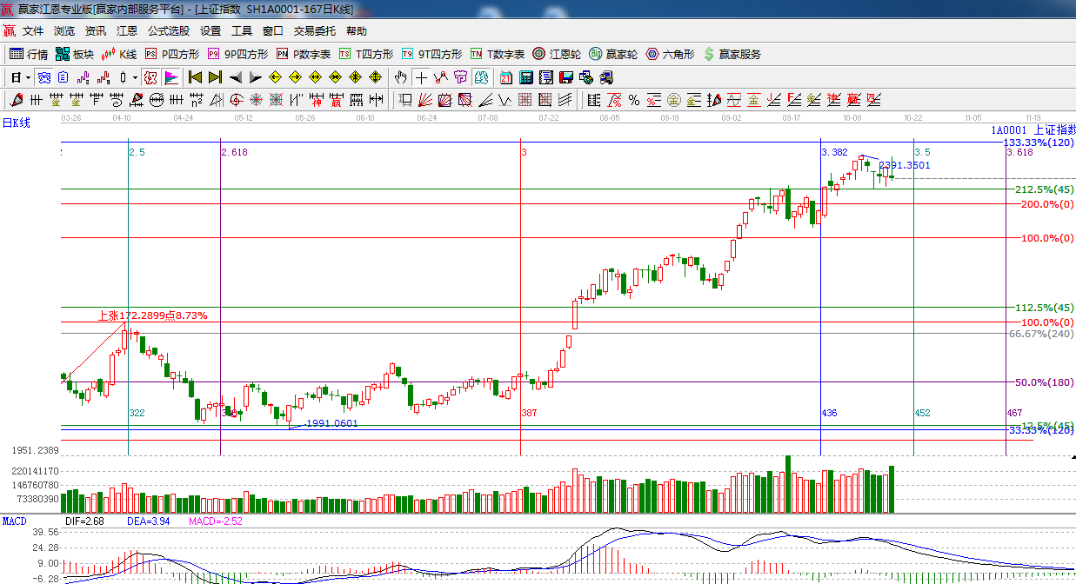
Task: Select the percent % line tool
Action: [633, 100]
